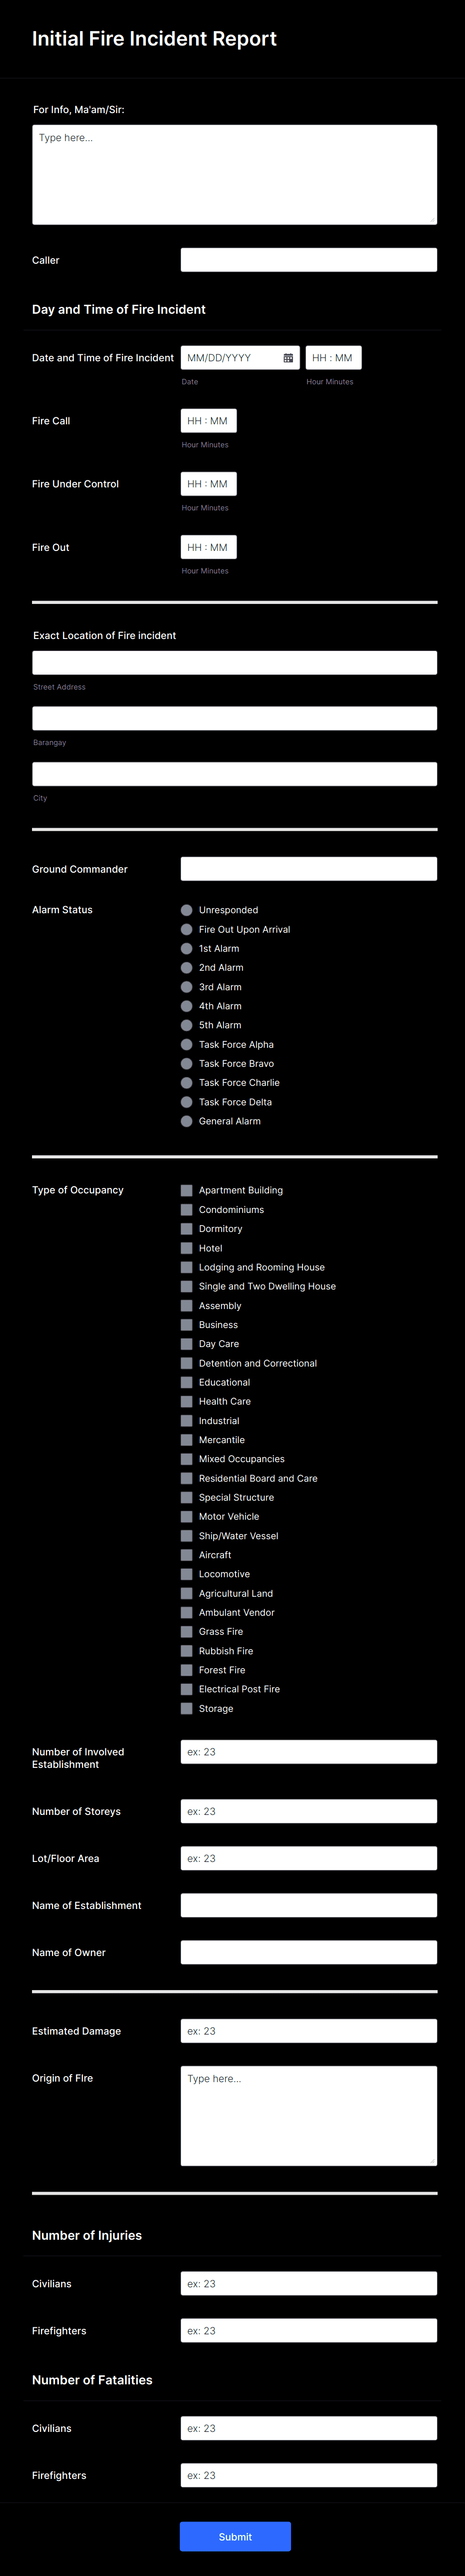Image resolution: width=465 pixels, height=2576 pixels.
Task: Click the Fire Out time input
Action: 208,547
